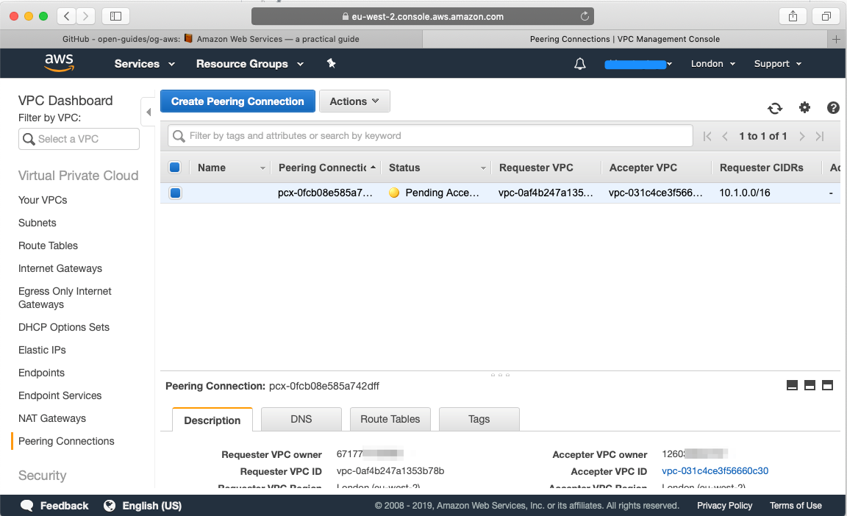Image resolution: width=847 pixels, height=516 pixels.
Task: Open the notifications bell
Action: point(579,64)
